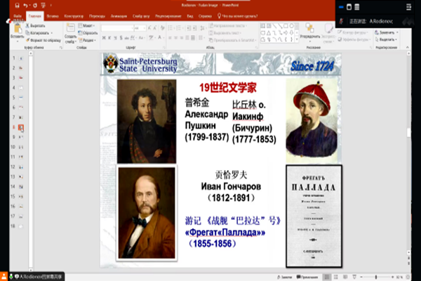Click the Redo icon in title bar
421x281 pixels.
point(35,6)
